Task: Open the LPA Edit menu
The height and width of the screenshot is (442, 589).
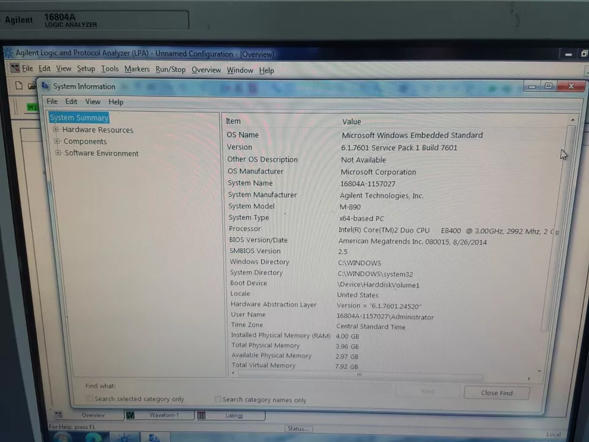Action: click(44, 68)
